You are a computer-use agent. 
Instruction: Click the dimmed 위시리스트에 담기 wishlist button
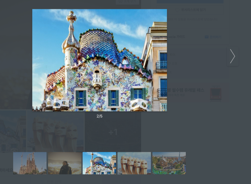pyautogui.click(x=190, y=10)
